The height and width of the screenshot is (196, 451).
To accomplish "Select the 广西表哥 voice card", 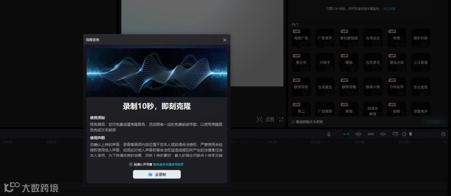I will 325,109.
